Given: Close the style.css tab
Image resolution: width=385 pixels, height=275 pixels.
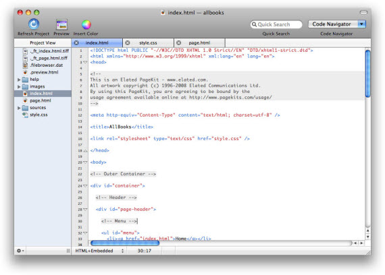Looking at the screenshot, I should click(128, 42).
